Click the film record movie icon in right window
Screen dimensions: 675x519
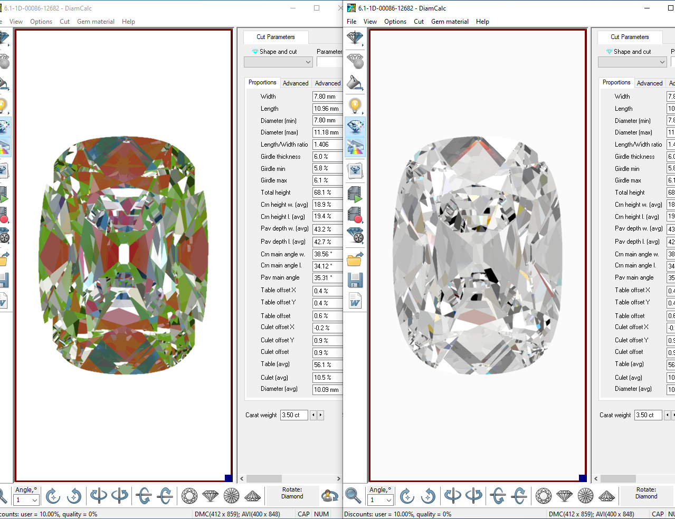(355, 215)
